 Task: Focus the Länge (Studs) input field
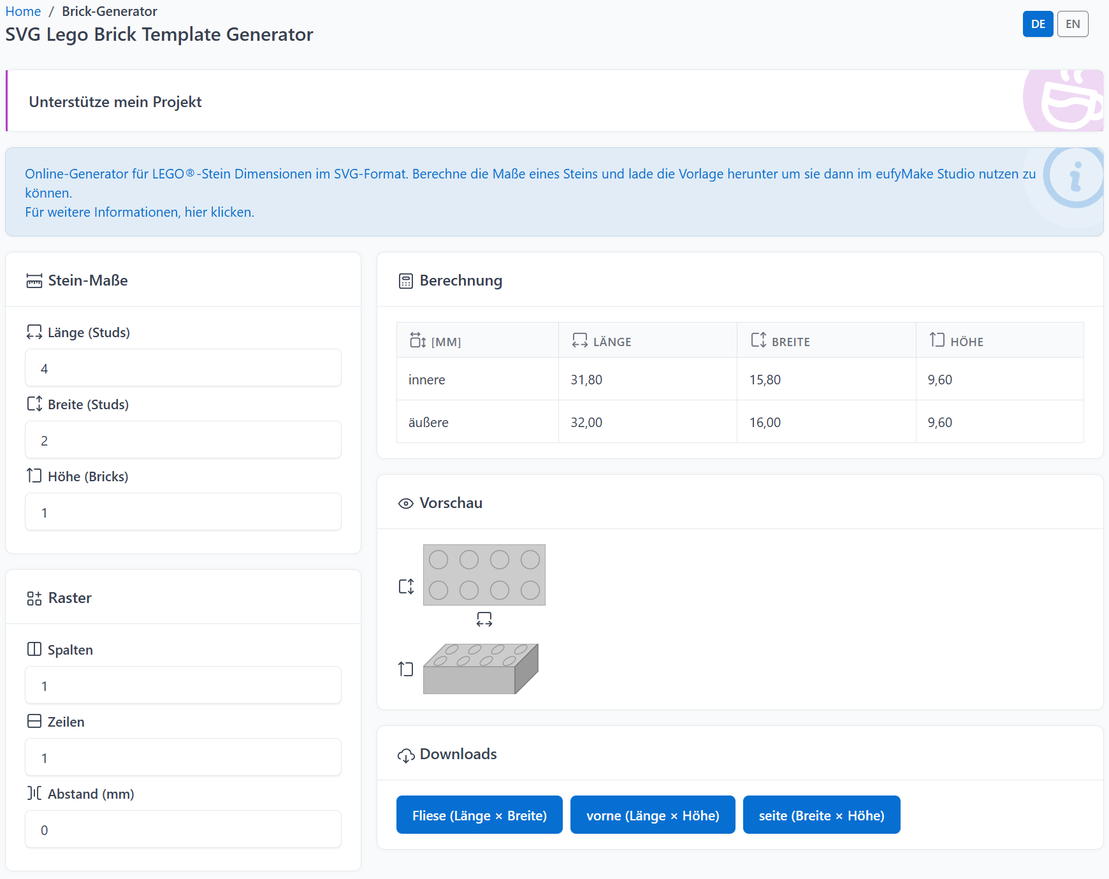pyautogui.click(x=183, y=368)
